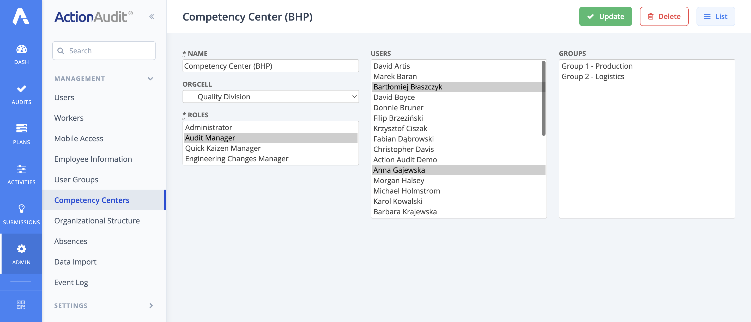The image size is (751, 322).
Task: Select Group 1 - Production option
Action: [597, 66]
